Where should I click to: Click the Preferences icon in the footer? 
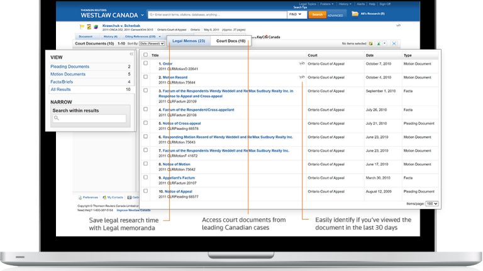[x=80, y=198]
